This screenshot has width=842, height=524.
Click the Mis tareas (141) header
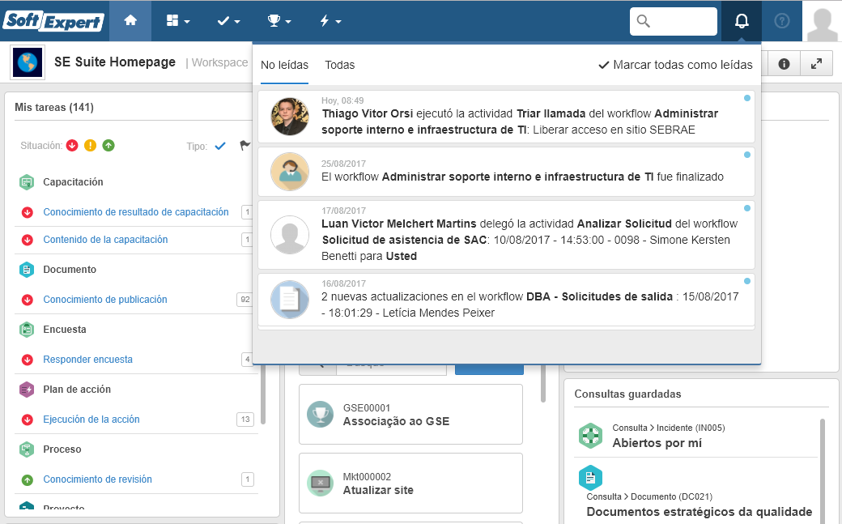[54, 108]
